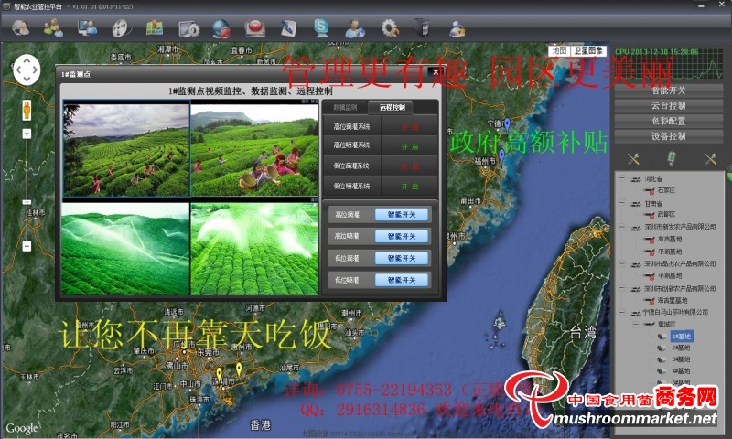732x439 pixels.
Task: Toggle 智能开关 for 高位喷灌
Action: click(402, 237)
